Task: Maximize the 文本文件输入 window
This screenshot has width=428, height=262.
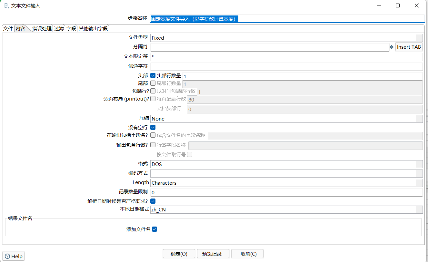Action: (x=398, y=5)
